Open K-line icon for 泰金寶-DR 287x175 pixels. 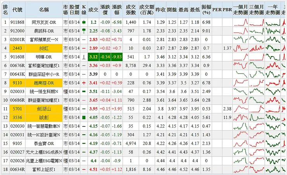coord(84,143)
